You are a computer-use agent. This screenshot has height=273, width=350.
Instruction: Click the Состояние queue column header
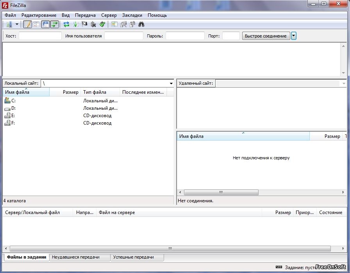coord(331,212)
